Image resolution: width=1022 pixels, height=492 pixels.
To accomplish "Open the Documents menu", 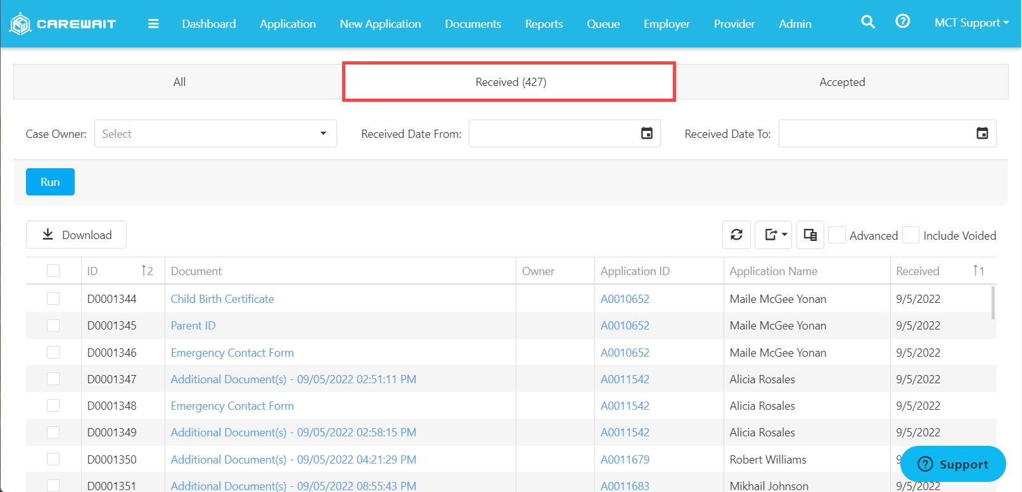I will click(x=473, y=23).
